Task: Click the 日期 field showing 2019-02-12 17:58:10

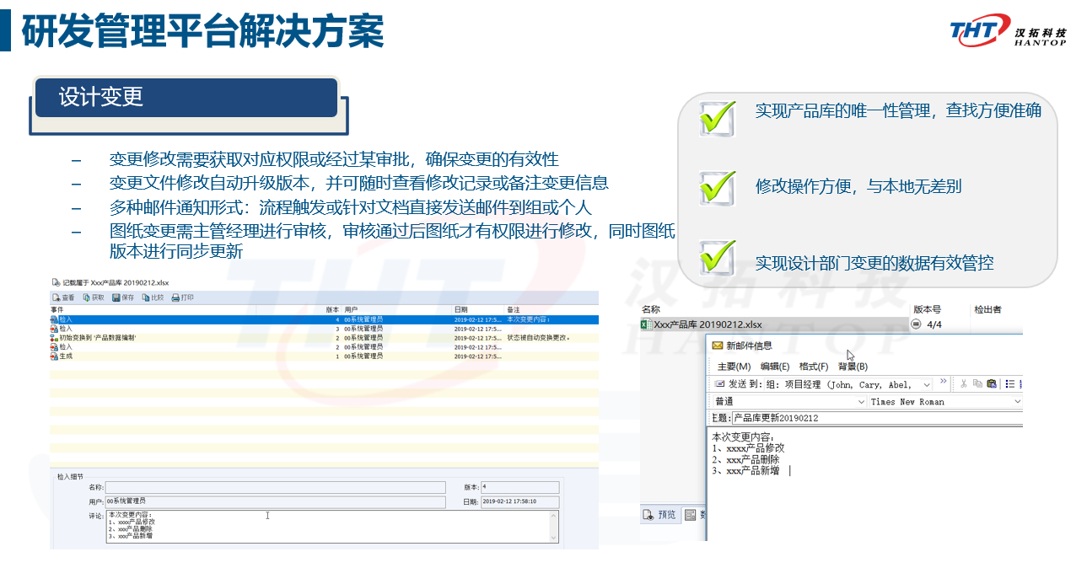Action: click(x=519, y=502)
